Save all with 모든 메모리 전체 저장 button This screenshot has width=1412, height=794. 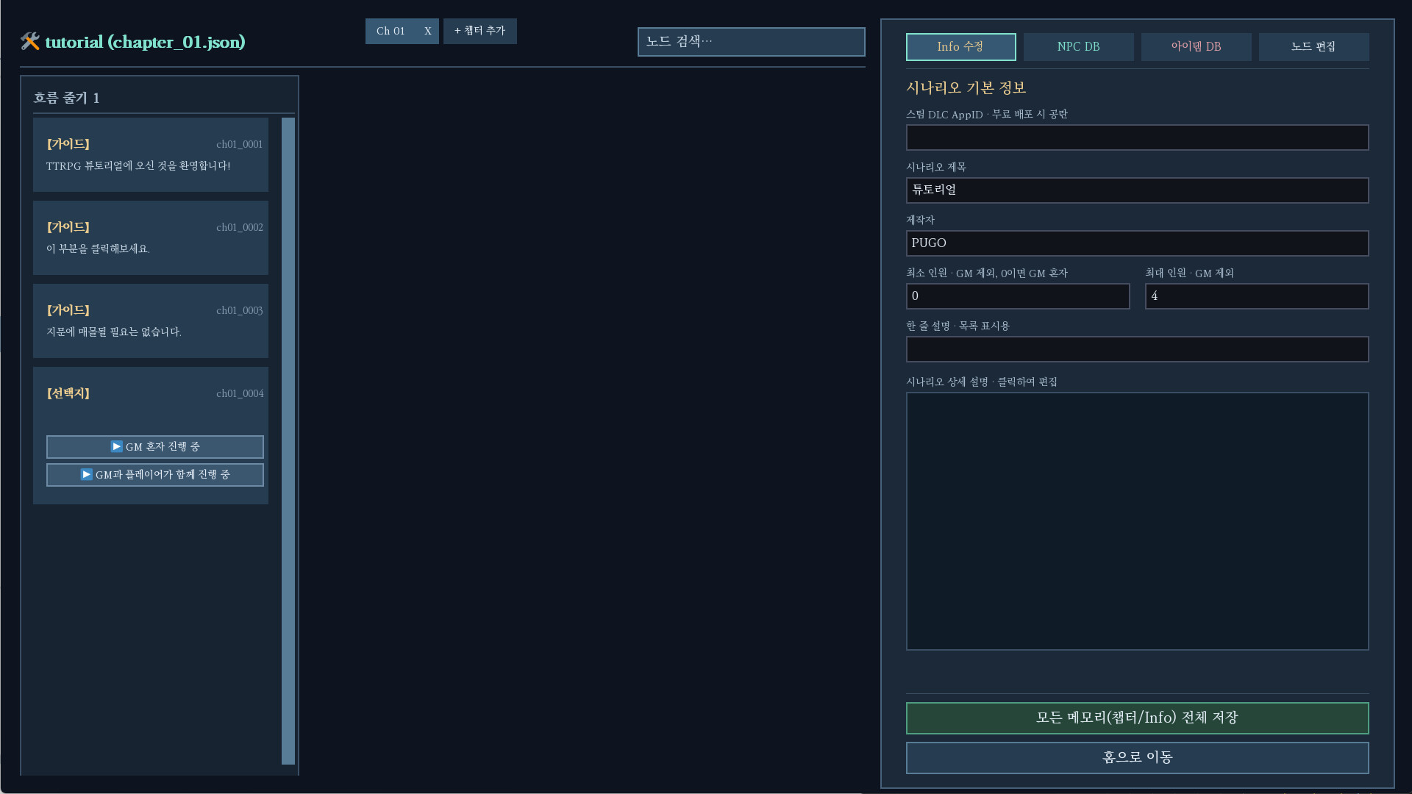tap(1137, 718)
